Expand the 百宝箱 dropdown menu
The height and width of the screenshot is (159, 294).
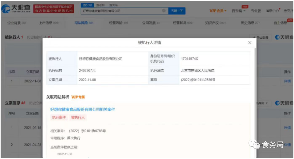point(238,11)
